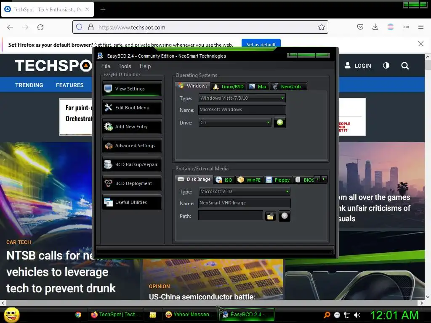Click the Microsoft Windows name field
This screenshot has width=431, height=323.
(x=242, y=110)
